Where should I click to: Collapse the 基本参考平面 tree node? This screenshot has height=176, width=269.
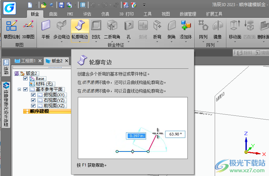[x=19, y=89]
